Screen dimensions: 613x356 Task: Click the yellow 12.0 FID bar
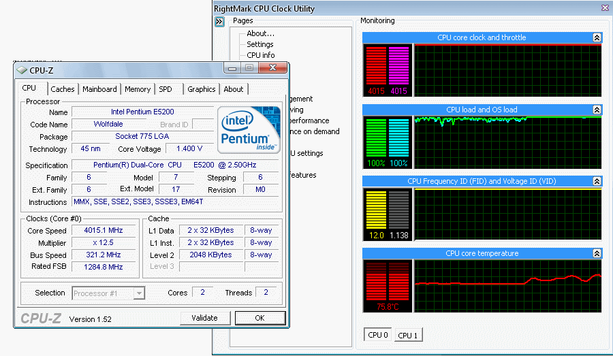[376, 210]
